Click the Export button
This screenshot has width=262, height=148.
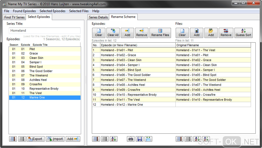[x=36, y=139]
